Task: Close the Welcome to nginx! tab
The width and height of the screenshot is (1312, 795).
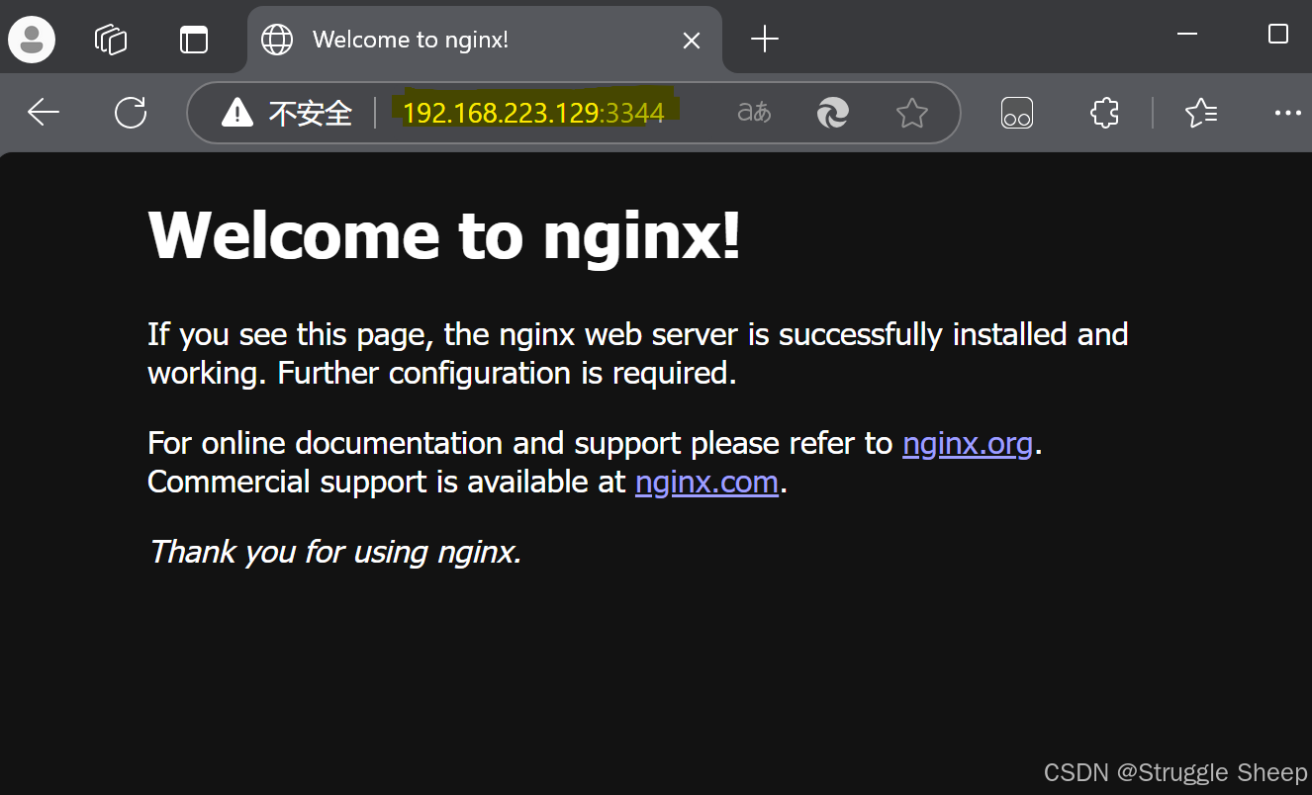Action: point(692,41)
